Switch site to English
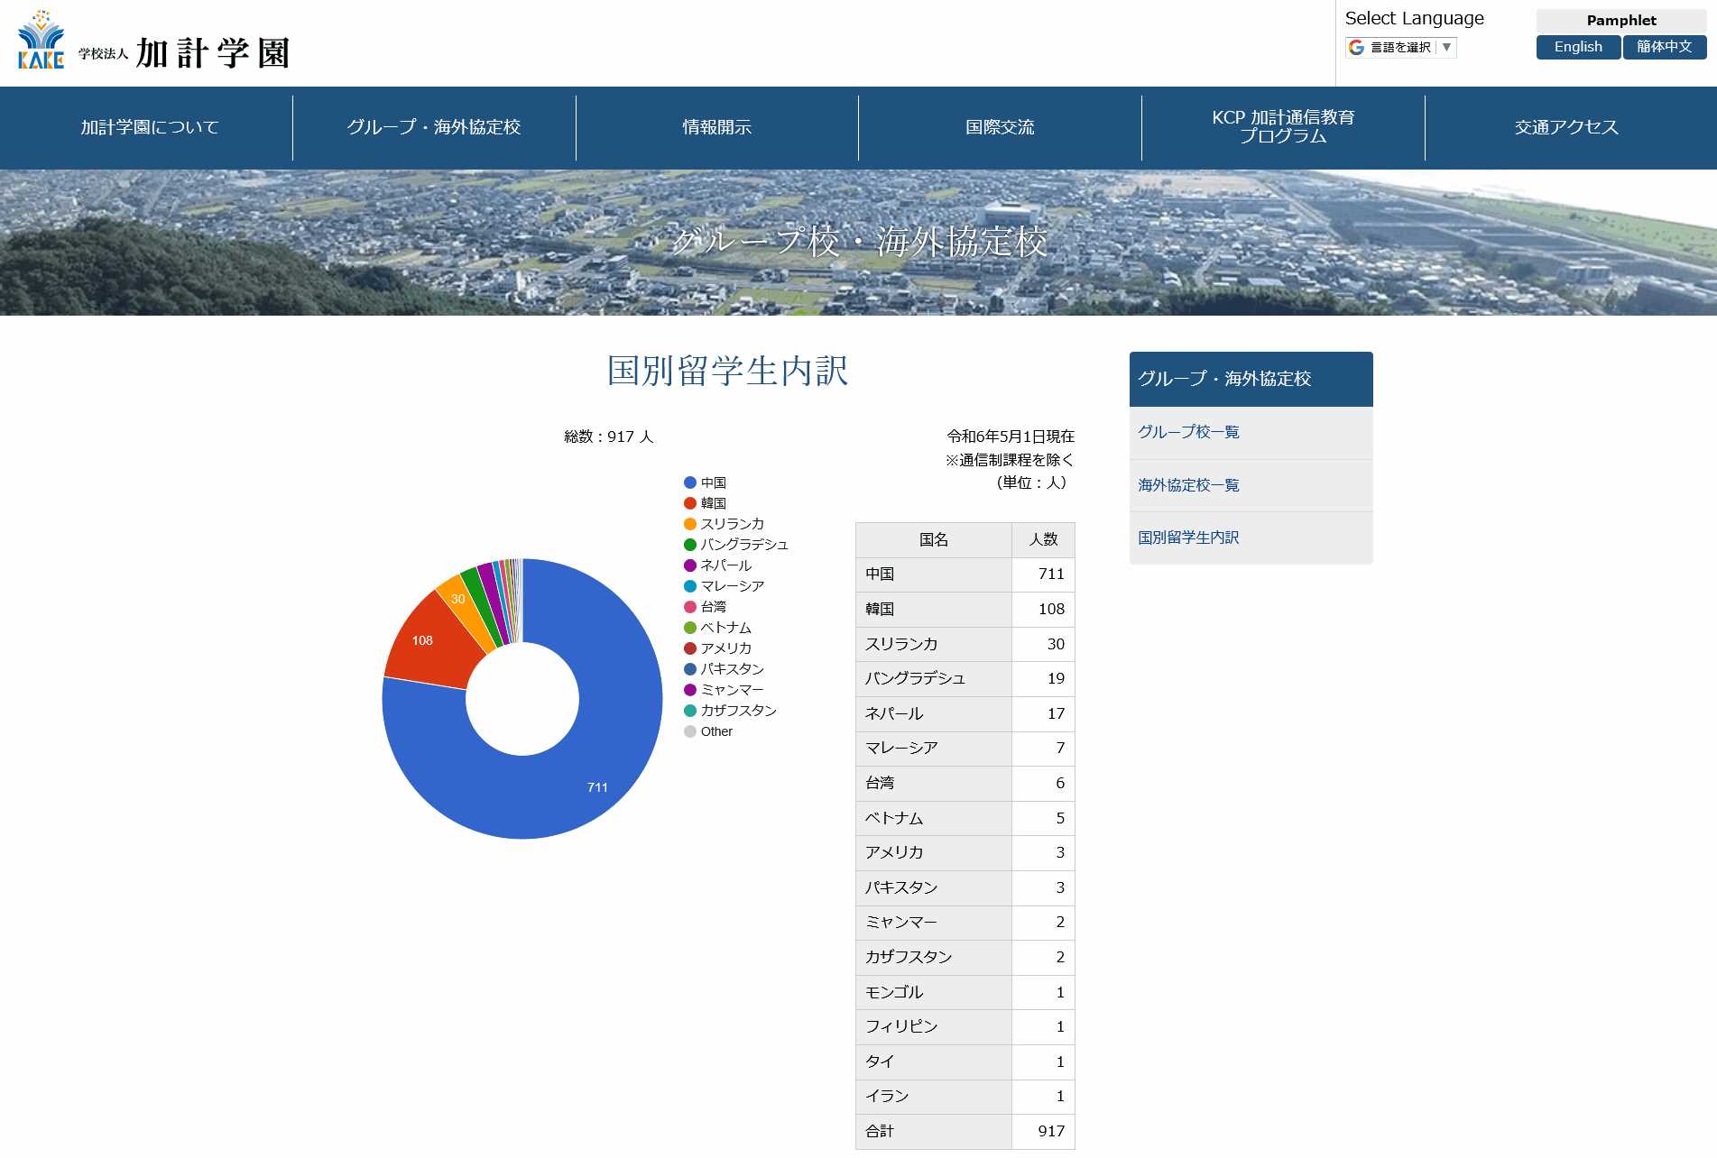Screen dimensions: 1717x1158 coord(1577,47)
